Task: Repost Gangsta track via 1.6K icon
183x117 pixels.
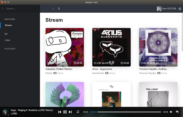Action: (x=56, y=63)
